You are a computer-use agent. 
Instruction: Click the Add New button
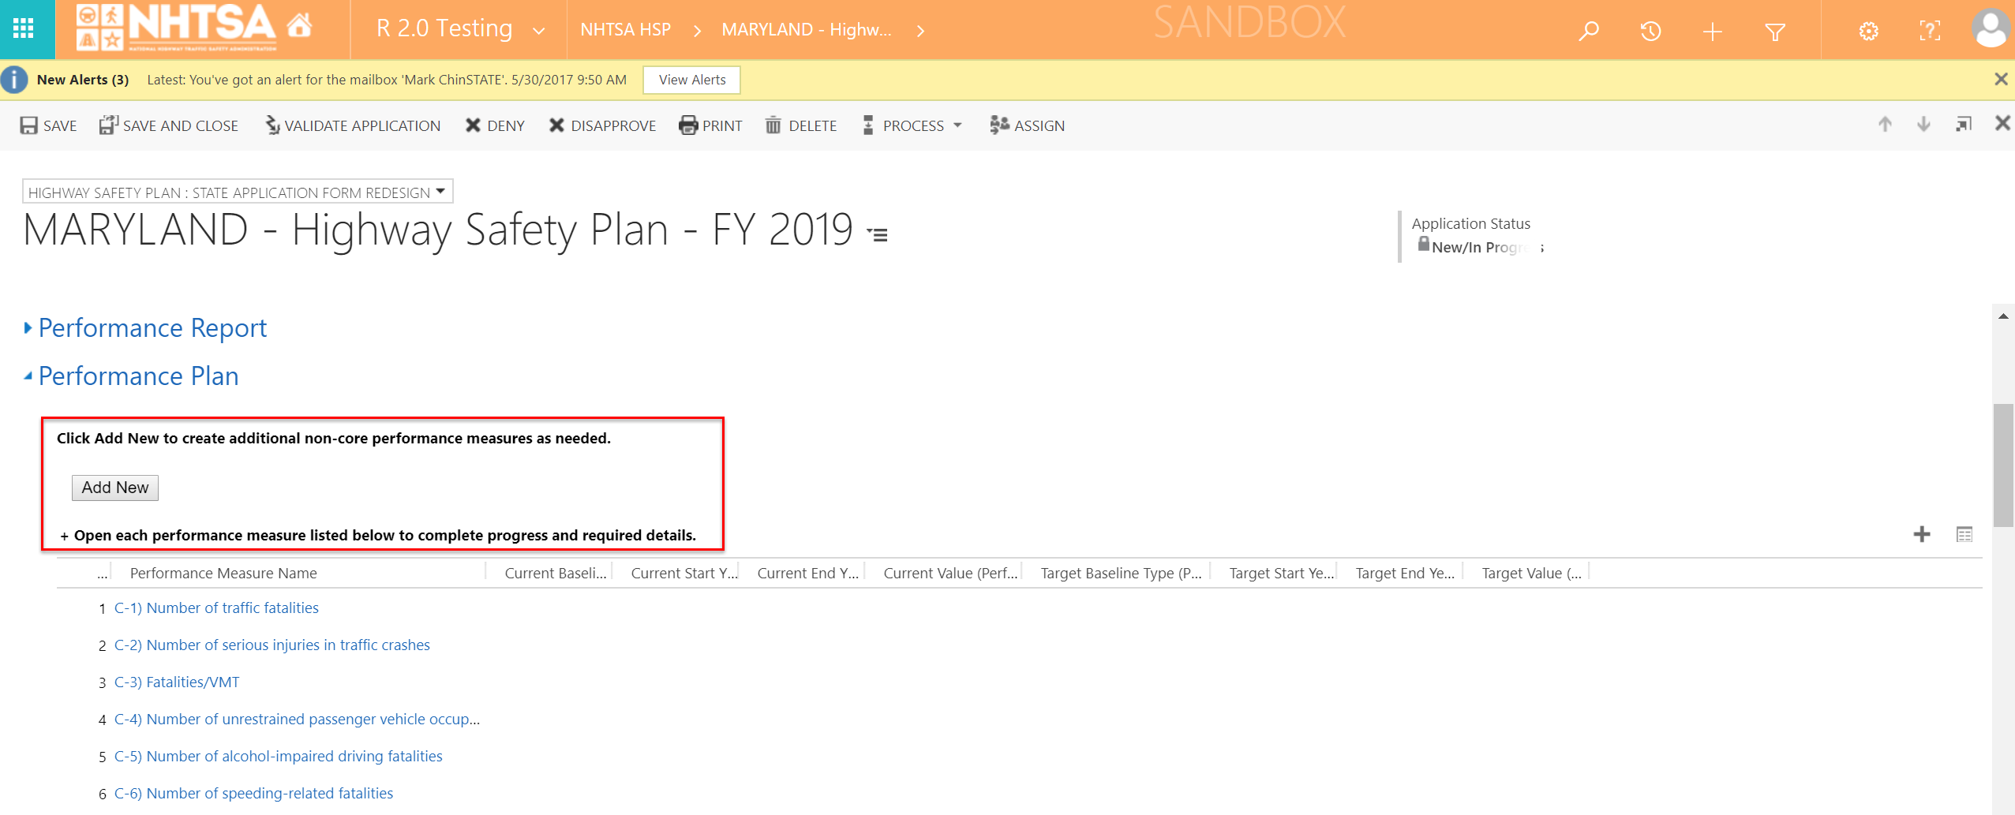(x=115, y=488)
